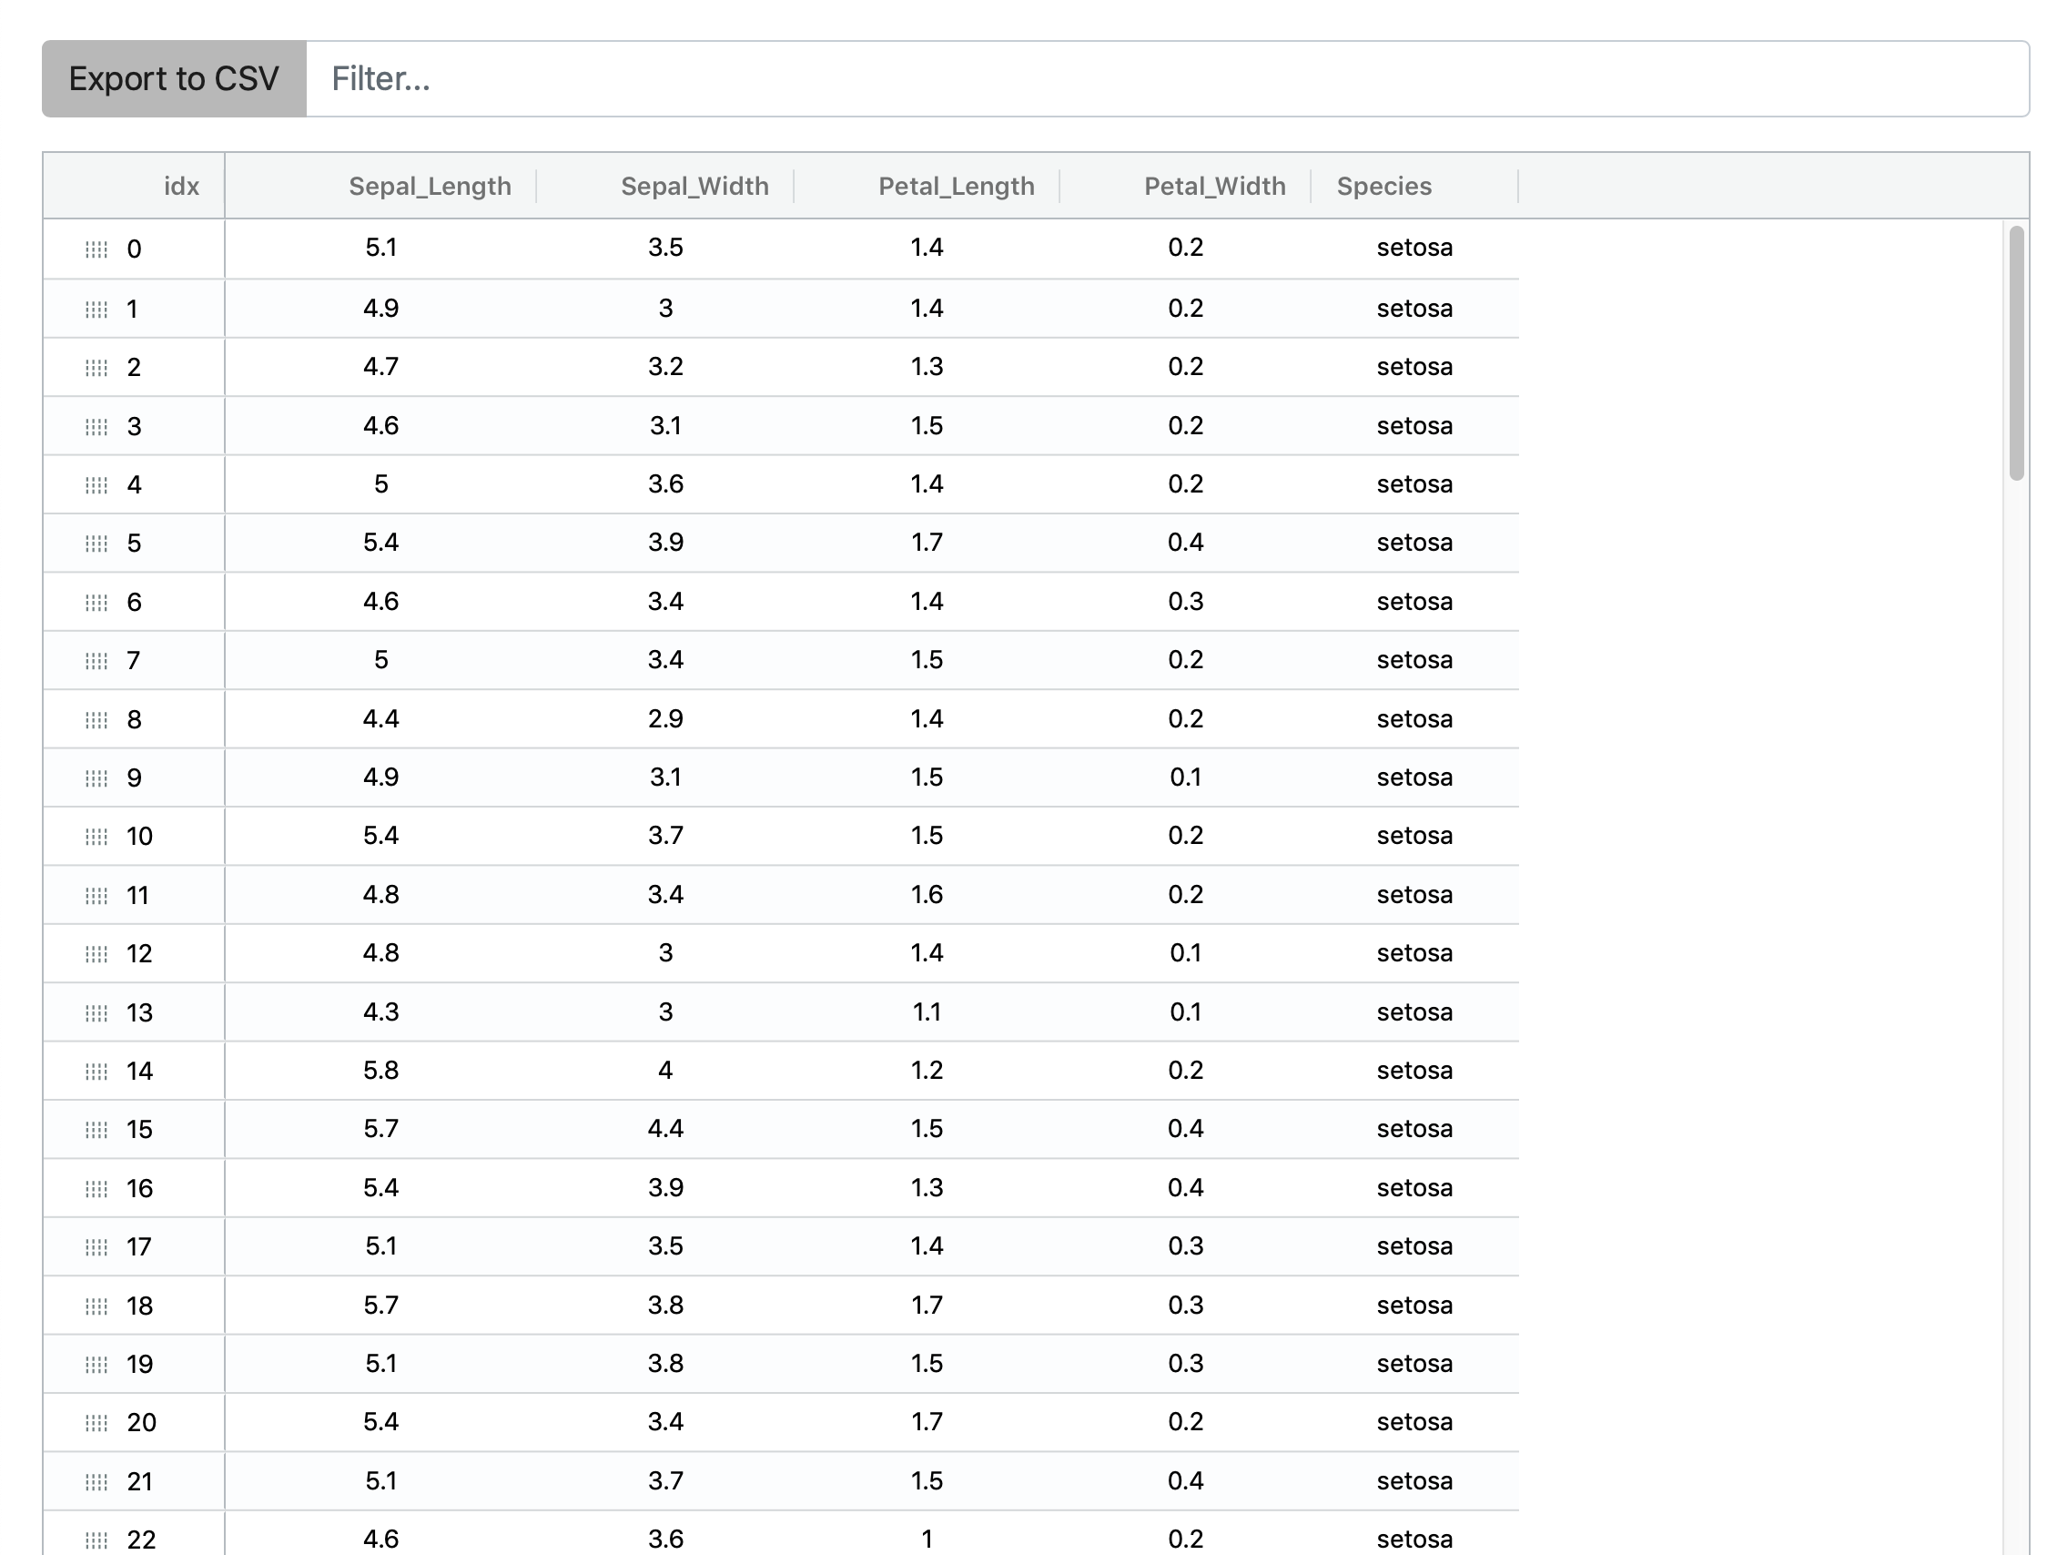Select Sepal_Length value 5.8 in row 14
The height and width of the screenshot is (1555, 2057).
pyautogui.click(x=381, y=1071)
